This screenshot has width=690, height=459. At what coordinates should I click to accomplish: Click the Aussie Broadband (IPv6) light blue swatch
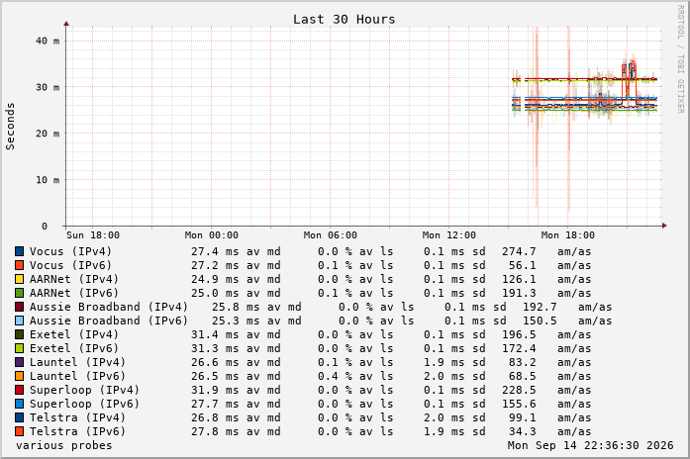tap(20, 321)
